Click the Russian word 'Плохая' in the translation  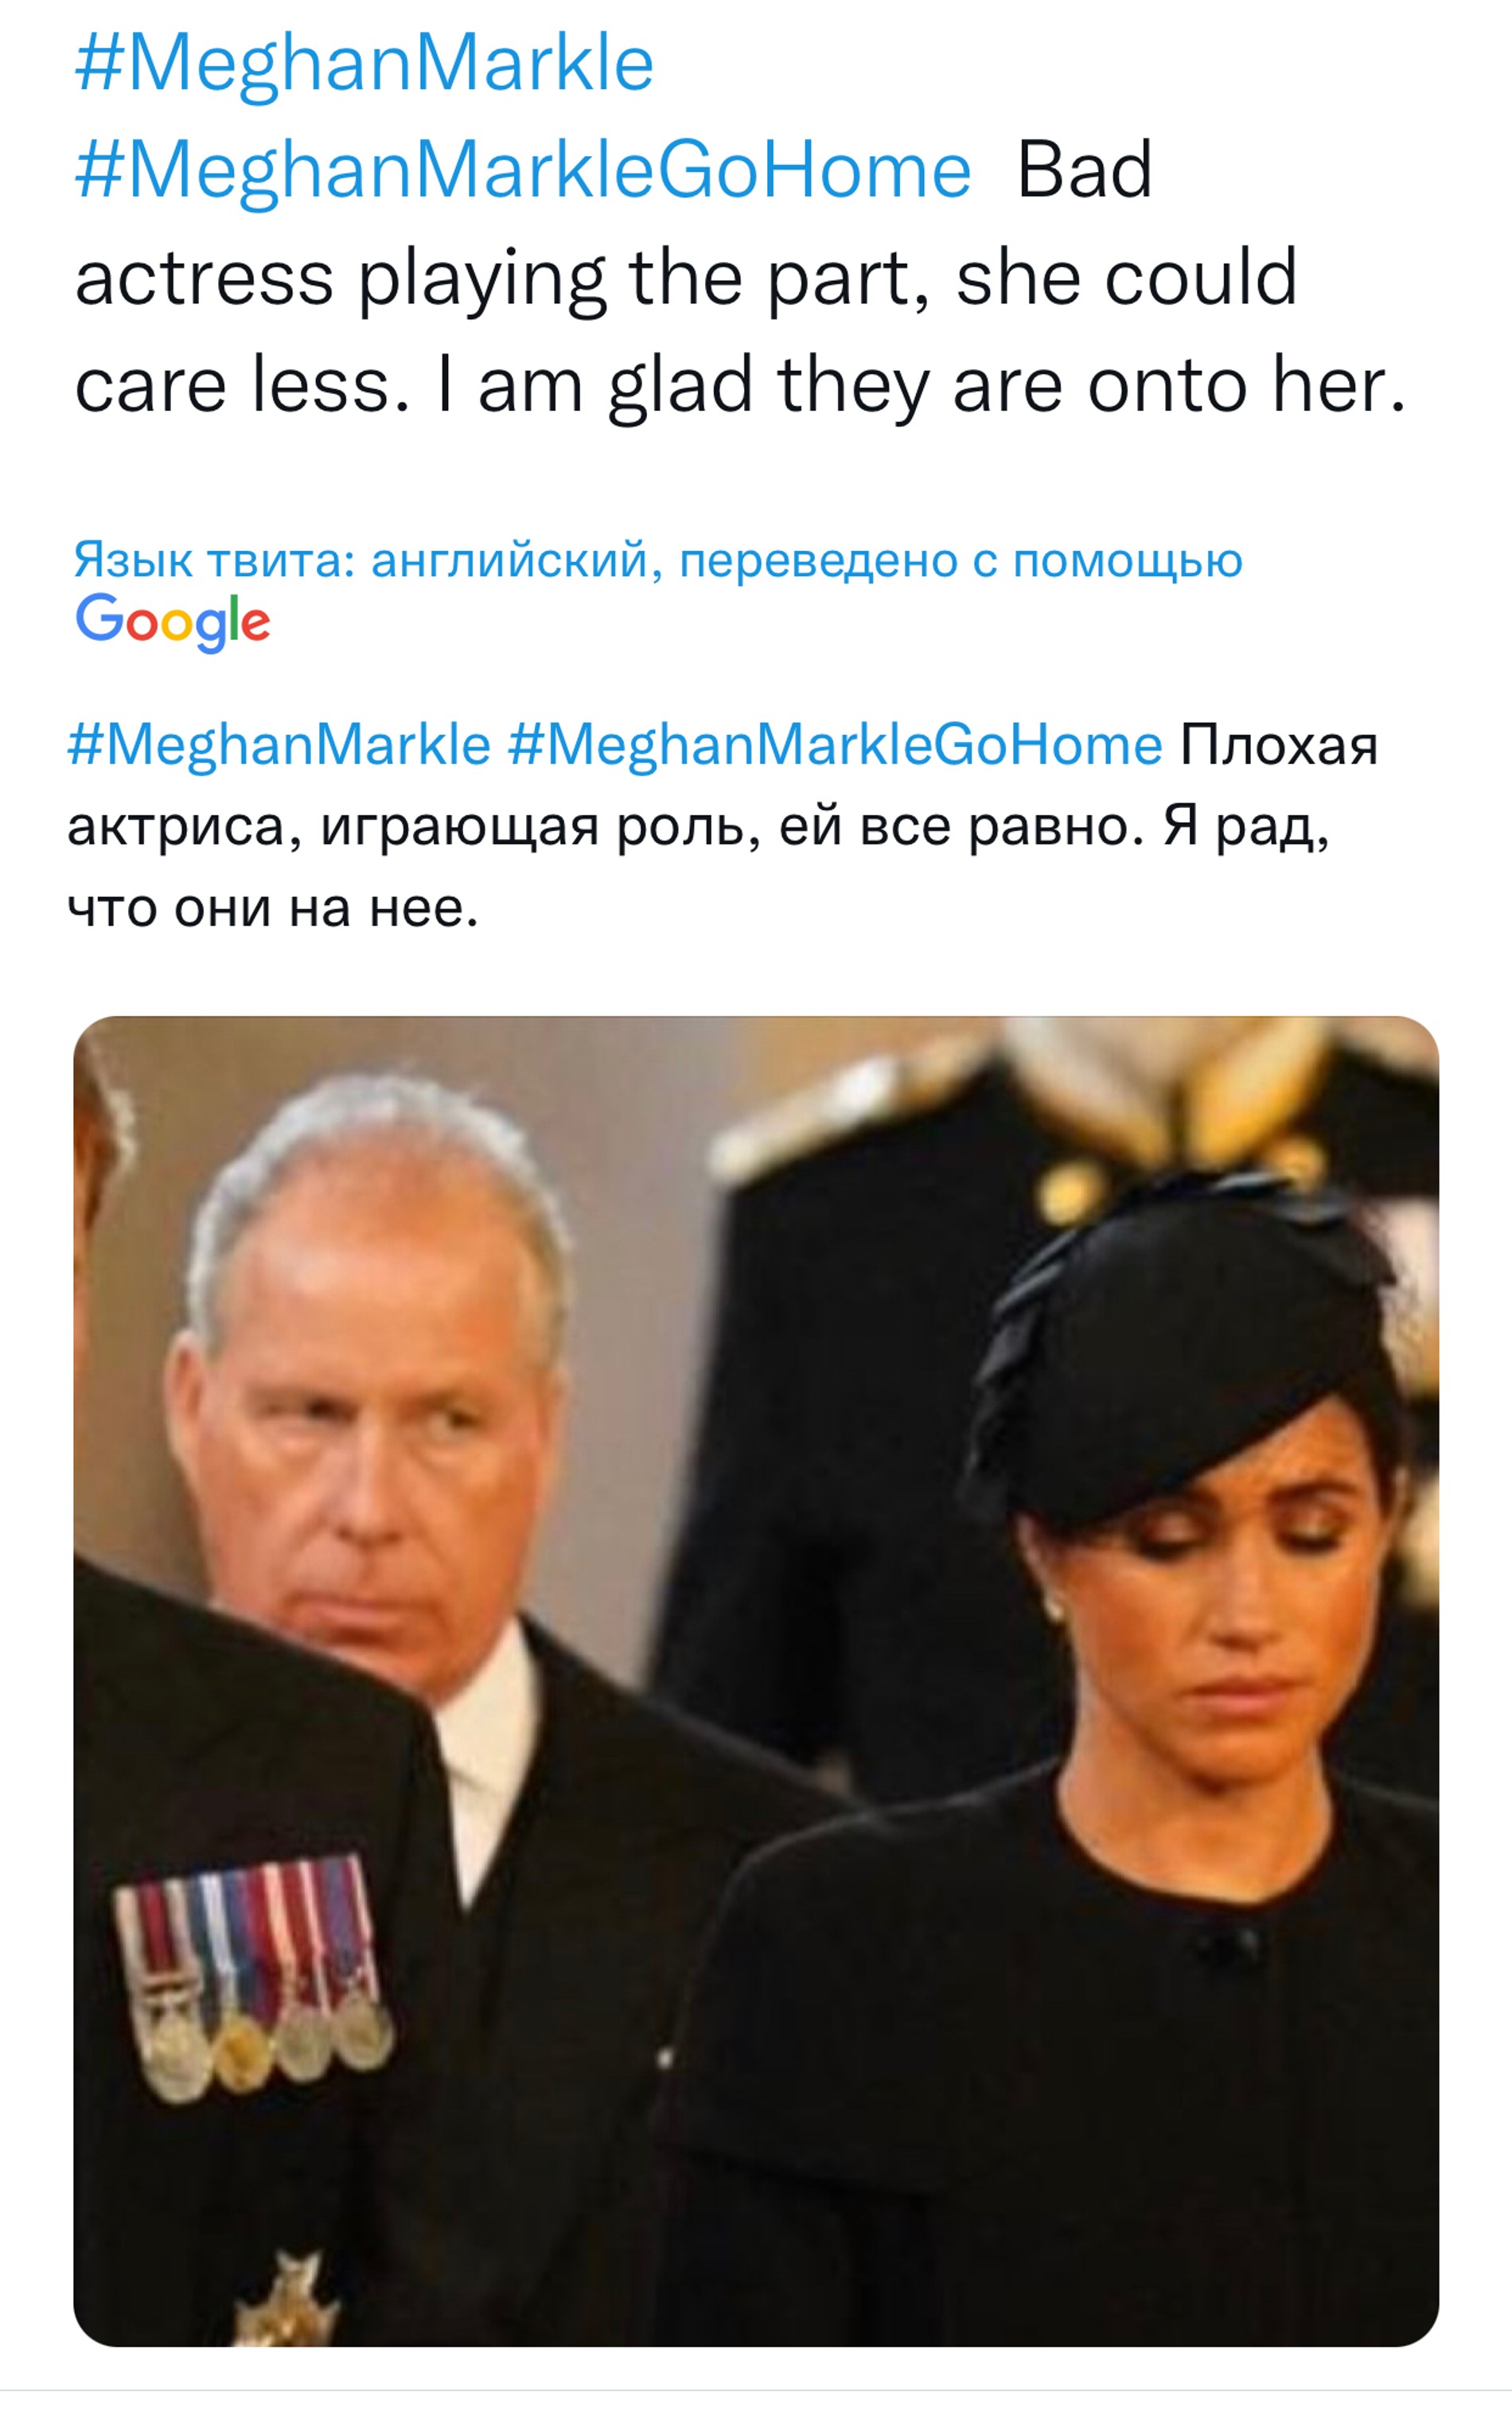point(1278,745)
